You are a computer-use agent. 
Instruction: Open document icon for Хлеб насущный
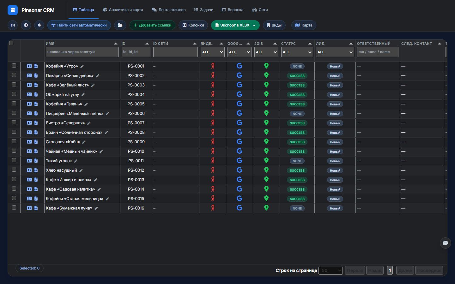point(36,170)
